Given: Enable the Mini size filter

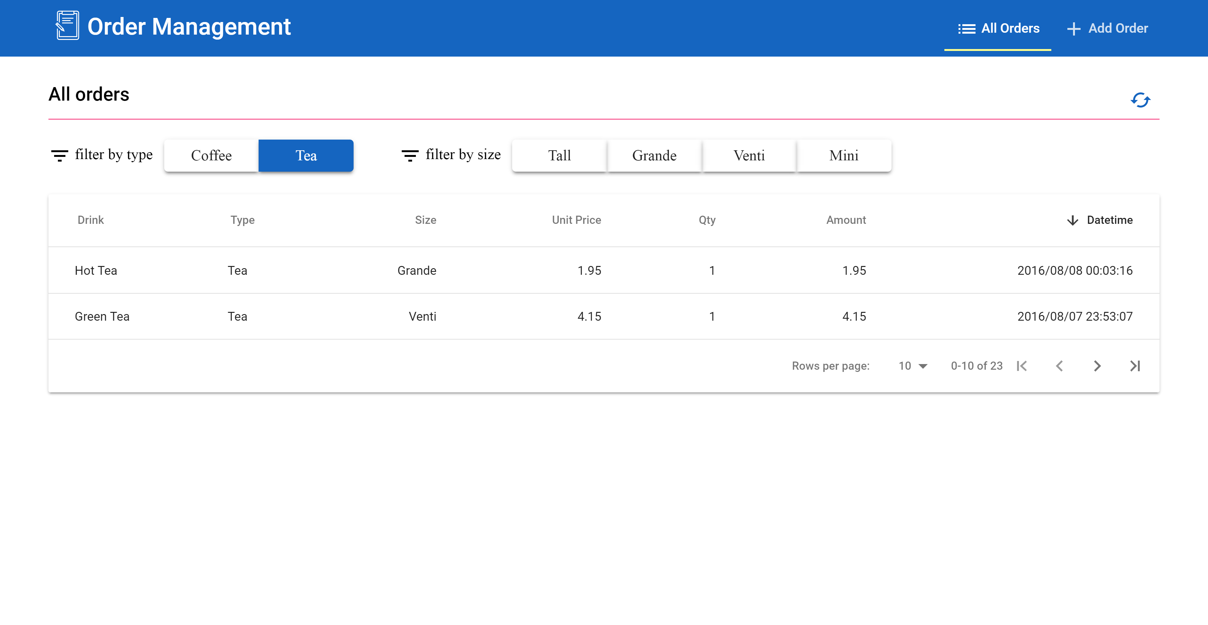Looking at the screenshot, I should coord(844,156).
